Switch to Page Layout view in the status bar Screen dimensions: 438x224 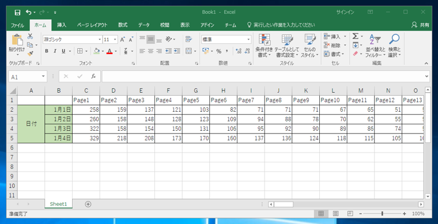[x=336, y=214]
